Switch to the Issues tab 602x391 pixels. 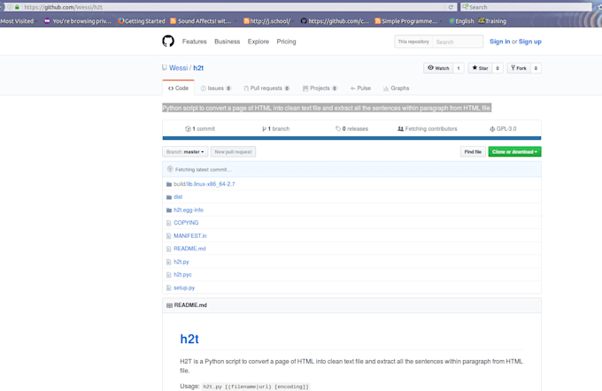(x=216, y=88)
